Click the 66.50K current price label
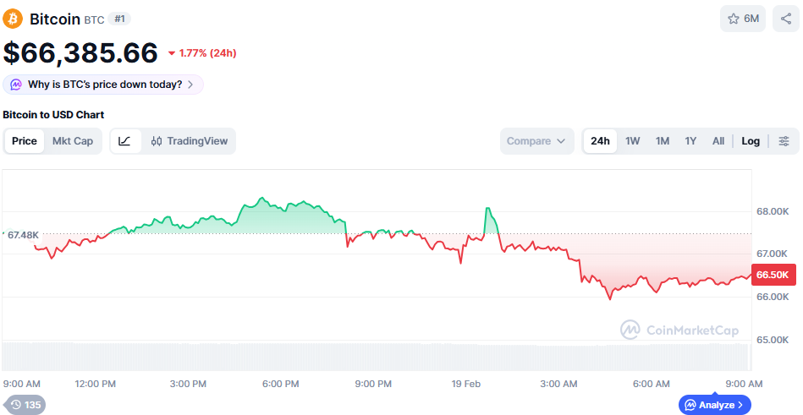The height and width of the screenshot is (415, 803). click(773, 275)
